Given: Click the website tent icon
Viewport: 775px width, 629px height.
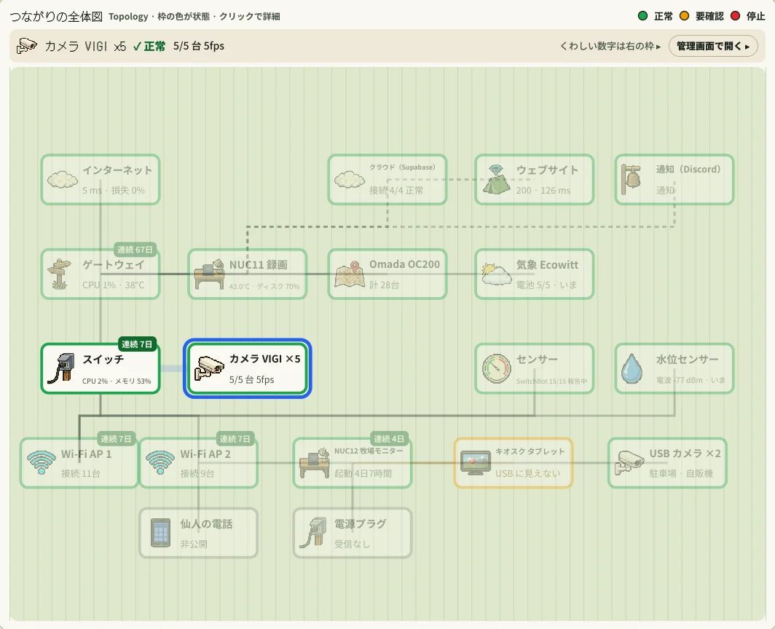Looking at the screenshot, I should [x=496, y=179].
